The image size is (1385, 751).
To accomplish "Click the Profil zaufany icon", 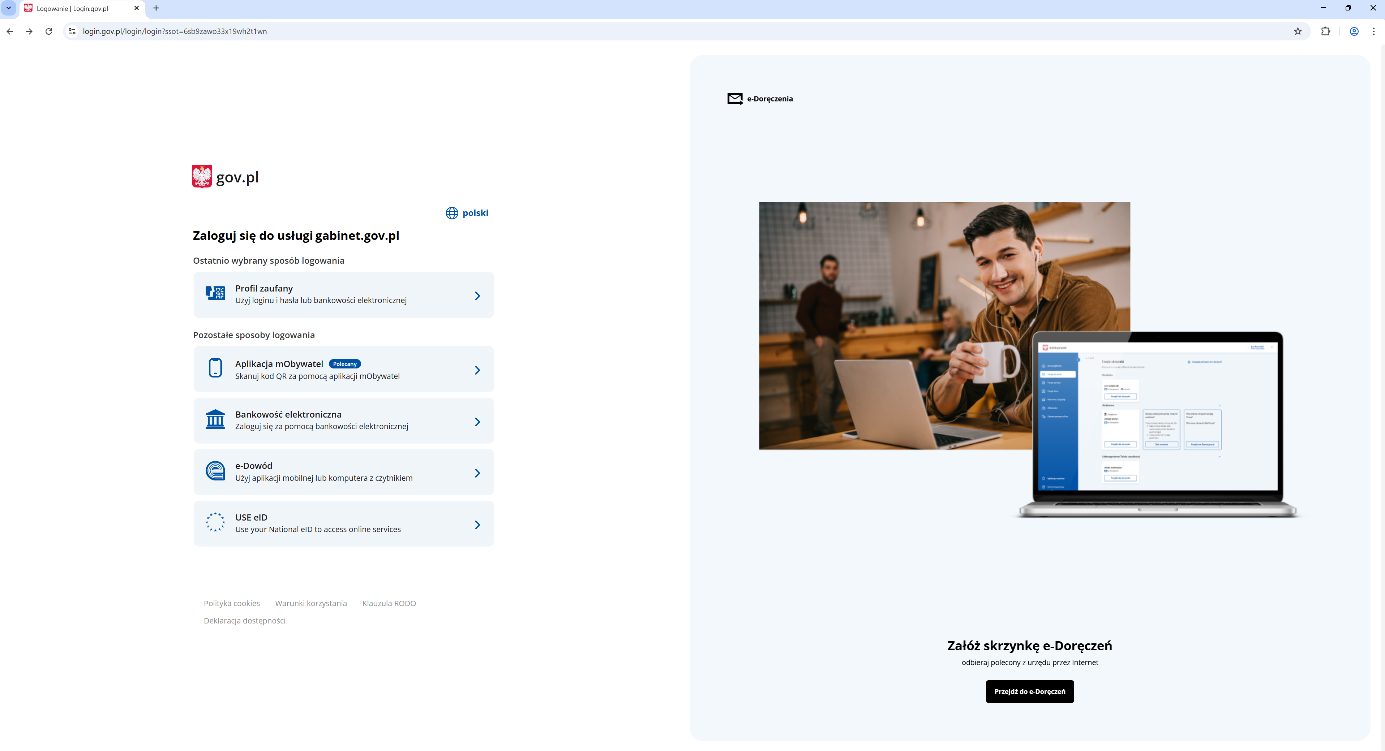I will click(x=215, y=293).
